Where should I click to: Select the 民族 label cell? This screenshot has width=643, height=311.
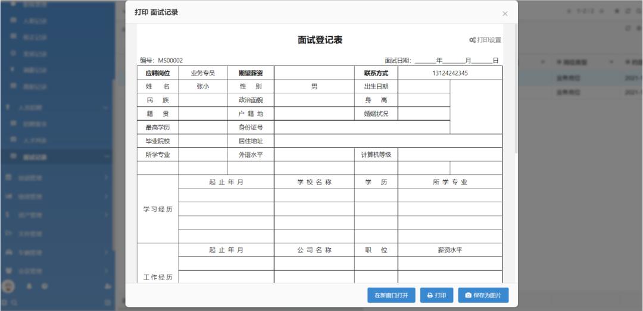point(158,100)
